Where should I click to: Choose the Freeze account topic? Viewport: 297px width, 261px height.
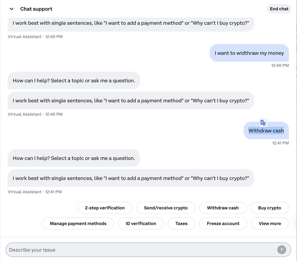223,223
